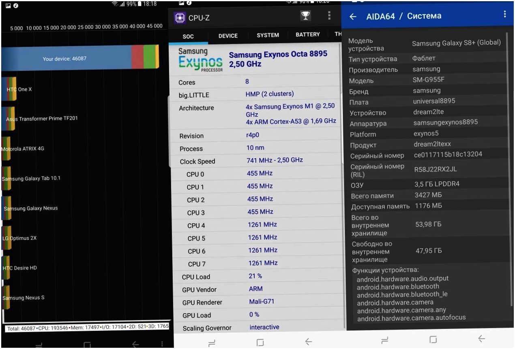Select the Samsung Nexus S bar
The width and height of the screenshot is (515, 349).
click(x=5, y=297)
